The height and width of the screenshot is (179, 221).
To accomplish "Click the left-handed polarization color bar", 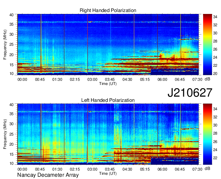I will (x=207, y=134).
